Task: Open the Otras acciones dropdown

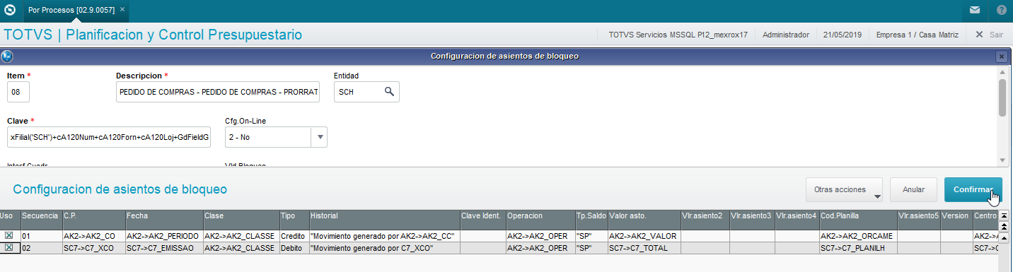Action: 844,190
